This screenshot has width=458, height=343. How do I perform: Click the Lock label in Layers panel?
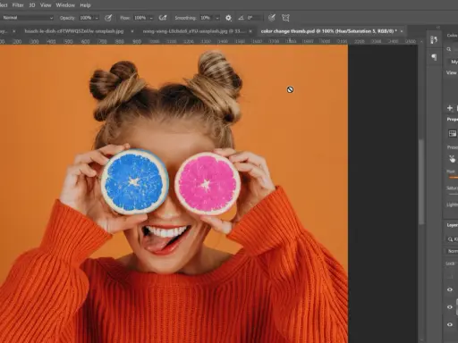450,264
